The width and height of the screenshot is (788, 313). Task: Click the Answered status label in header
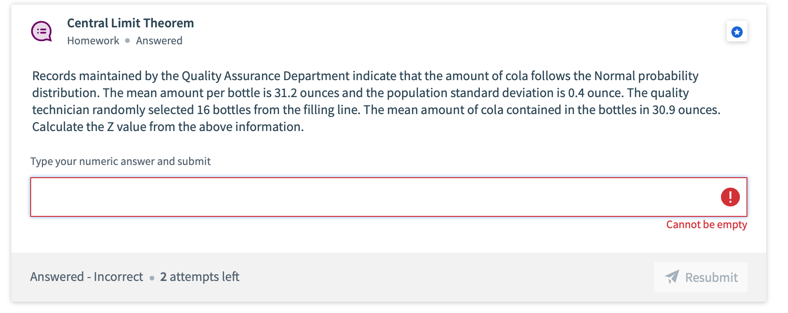point(159,41)
